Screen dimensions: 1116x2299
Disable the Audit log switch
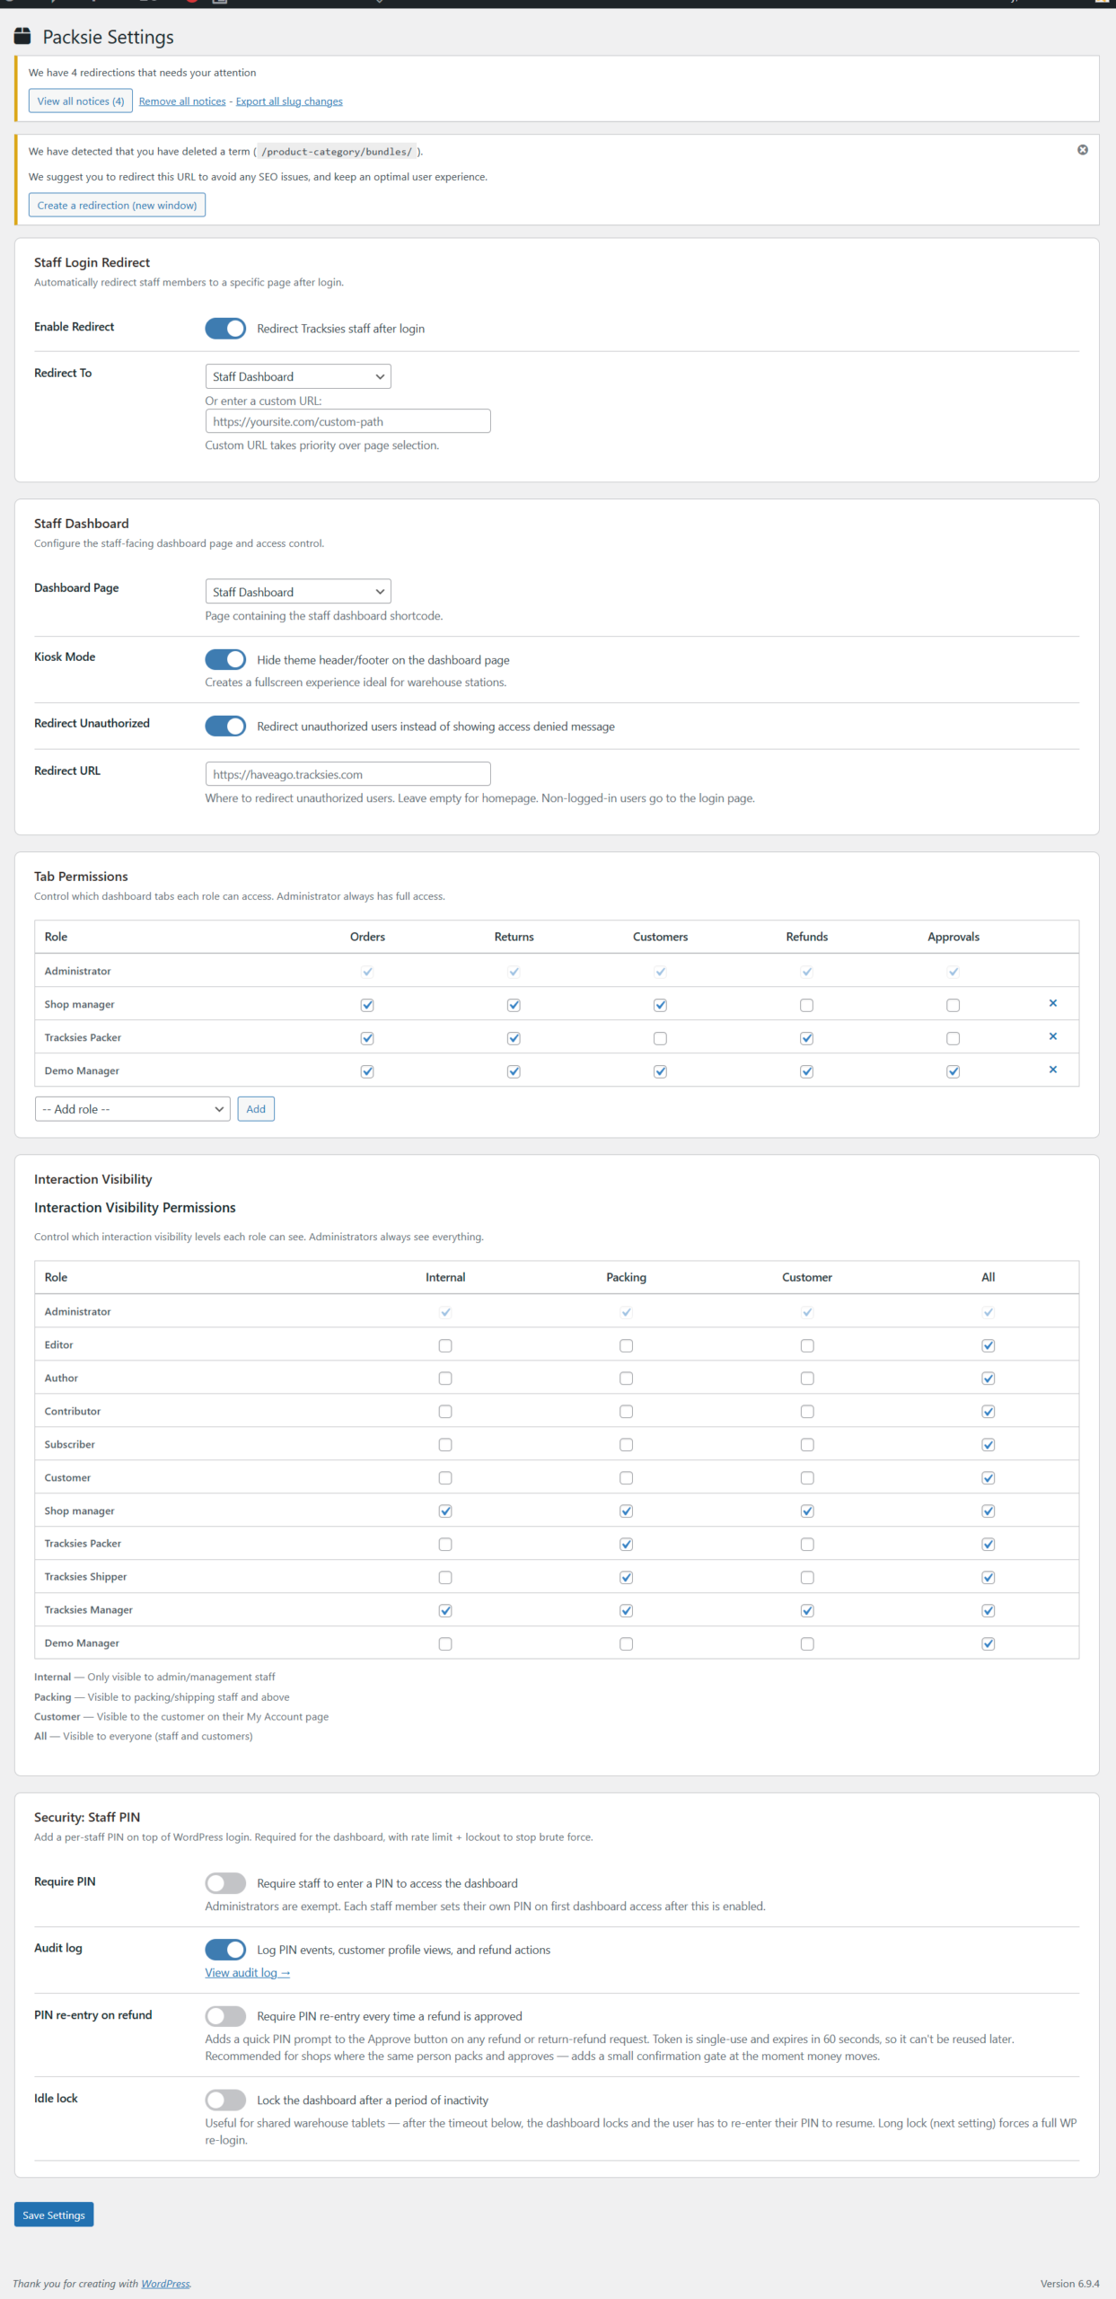225,1949
